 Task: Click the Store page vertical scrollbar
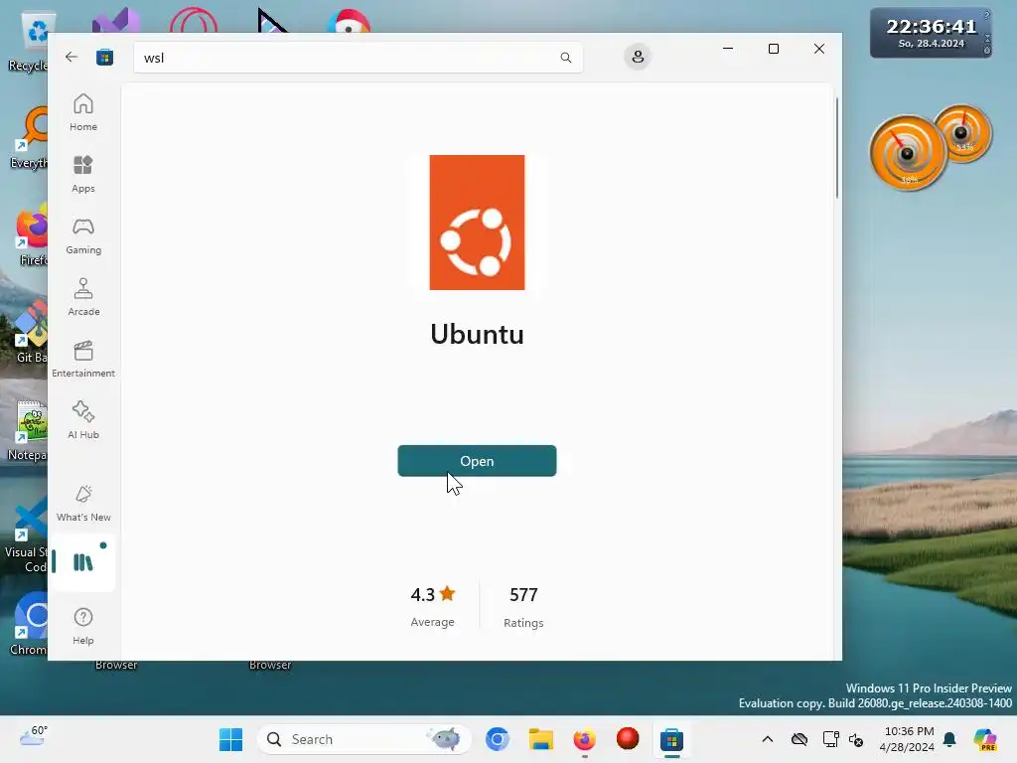(836, 148)
